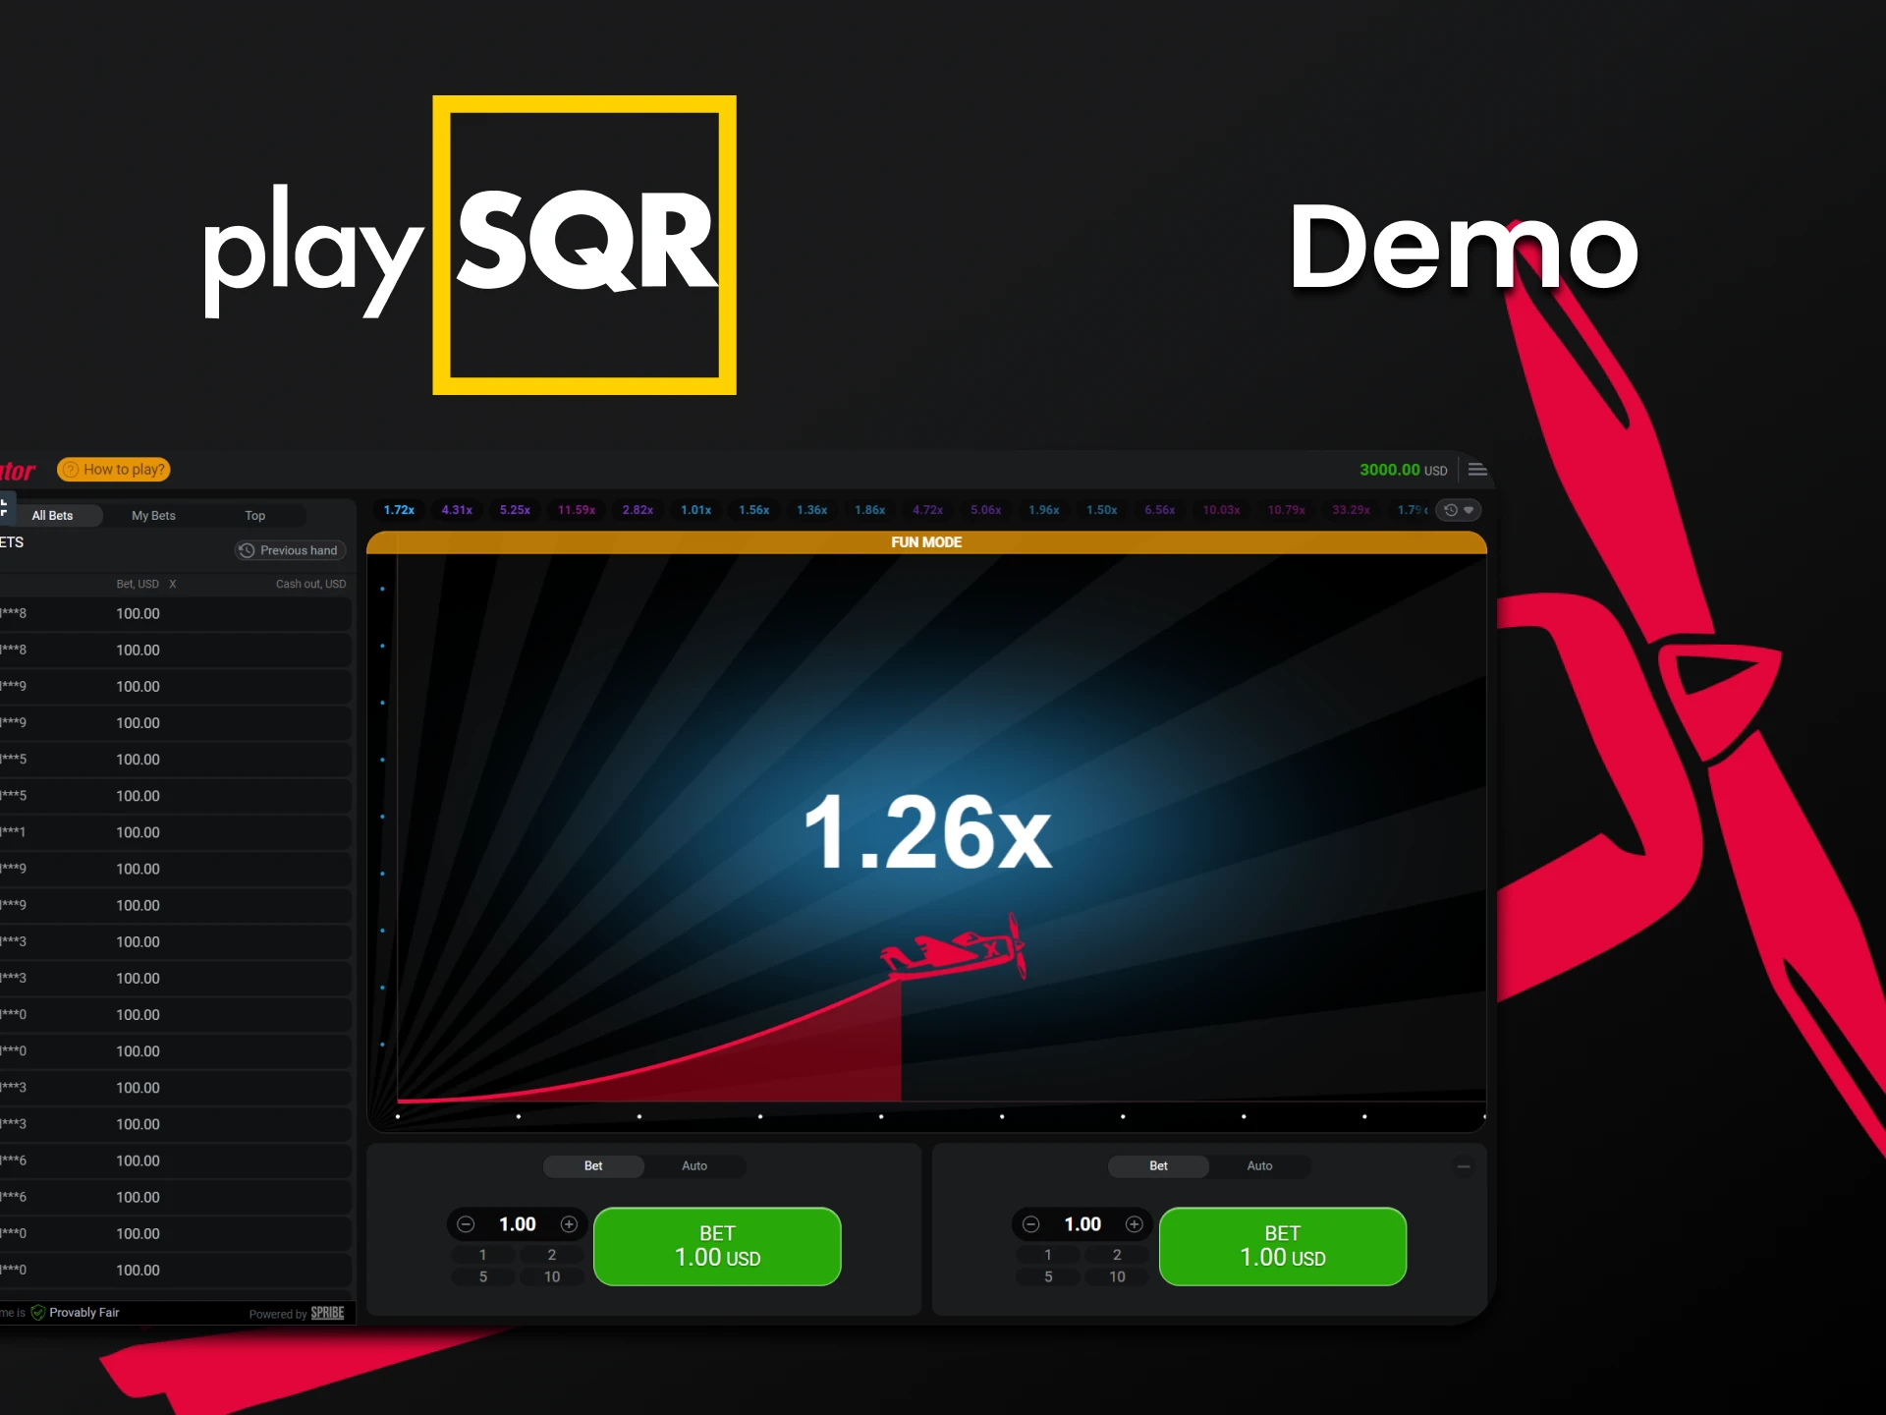Click the BET 1.00 USD left button
Image resolution: width=1886 pixels, height=1415 pixels.
714,1247
